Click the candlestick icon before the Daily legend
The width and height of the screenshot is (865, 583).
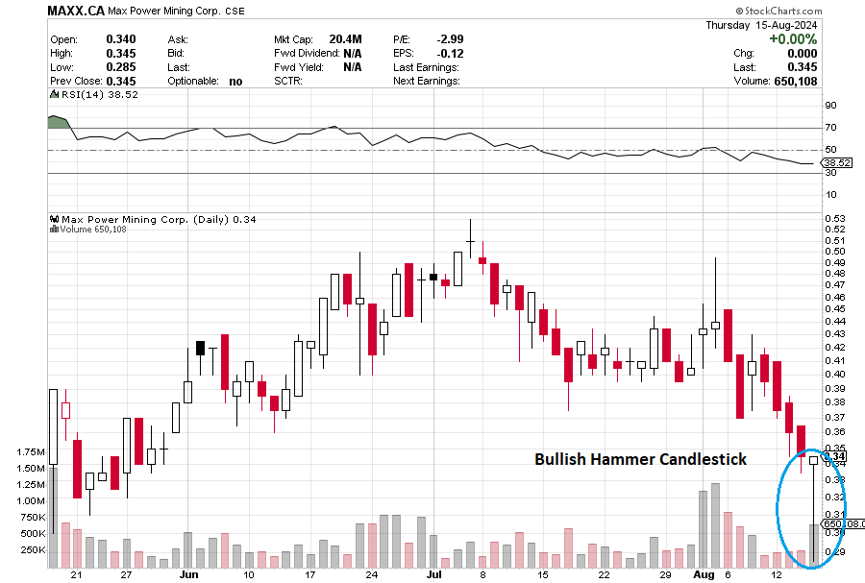[x=54, y=219]
